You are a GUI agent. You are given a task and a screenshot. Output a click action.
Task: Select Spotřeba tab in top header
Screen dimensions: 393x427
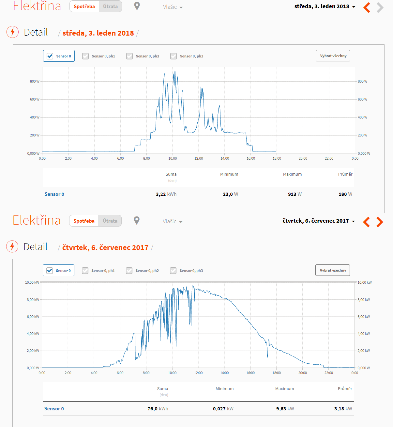point(84,6)
